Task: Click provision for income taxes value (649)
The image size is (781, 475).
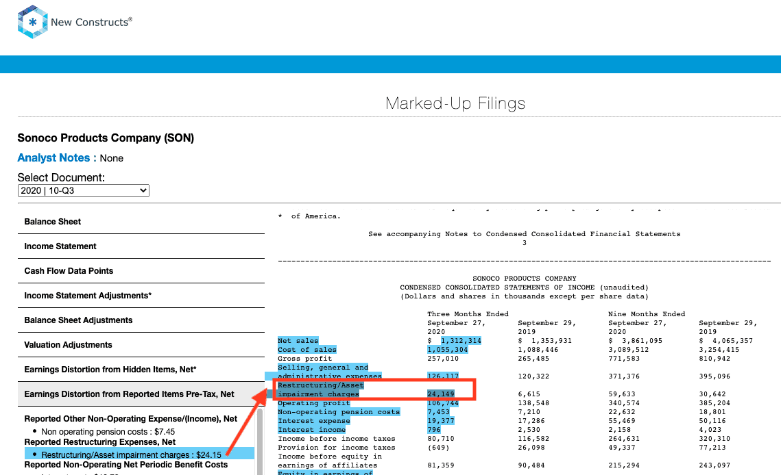Action: coord(438,448)
